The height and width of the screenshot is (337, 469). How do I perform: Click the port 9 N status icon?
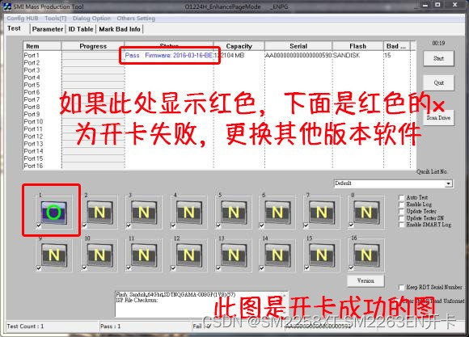pos(54,255)
